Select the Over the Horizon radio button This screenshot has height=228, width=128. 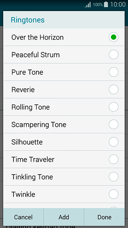[113, 37]
